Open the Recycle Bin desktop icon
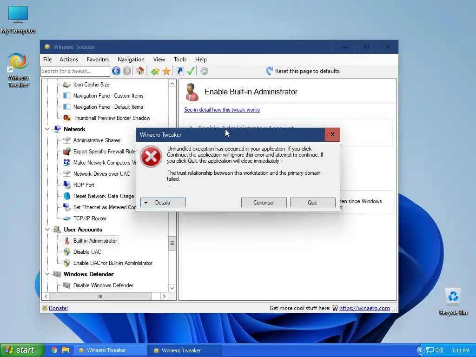Viewport: 476px width, 357px height. tap(453, 302)
